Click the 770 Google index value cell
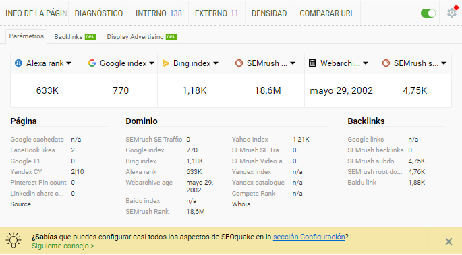Image resolution: width=462 pixels, height=255 pixels. tap(121, 90)
